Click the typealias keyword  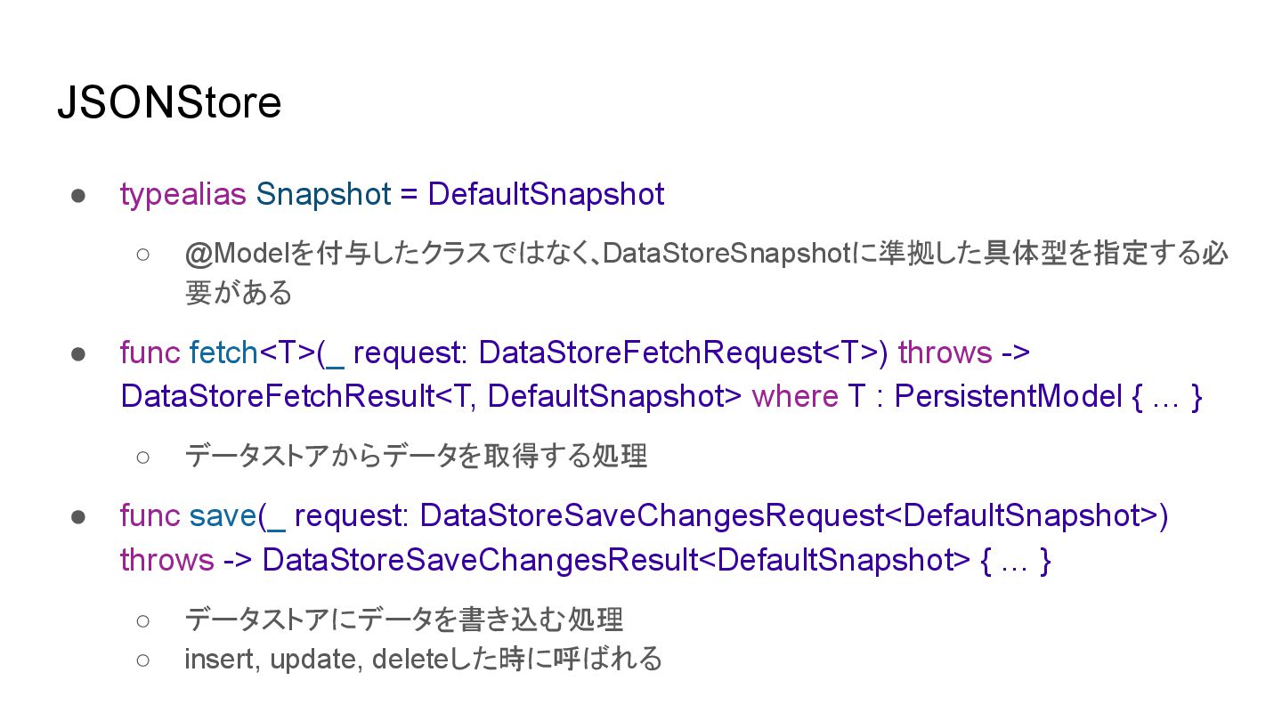click(x=183, y=194)
